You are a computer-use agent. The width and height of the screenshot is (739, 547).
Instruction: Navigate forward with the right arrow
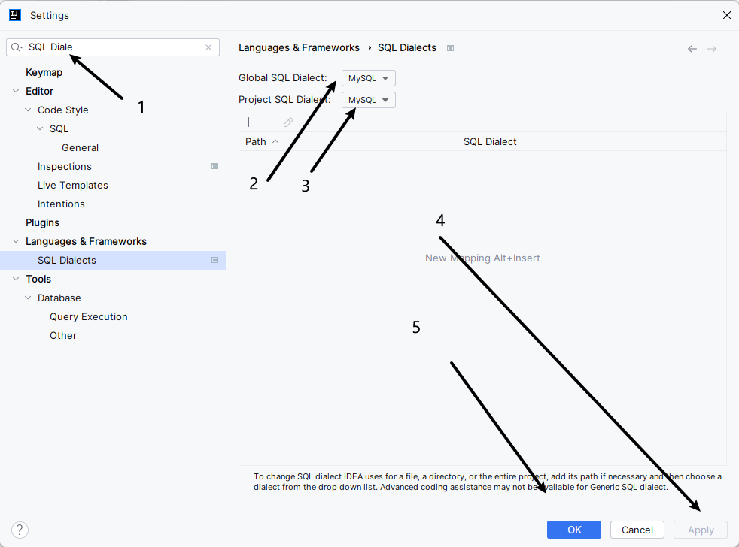712,49
